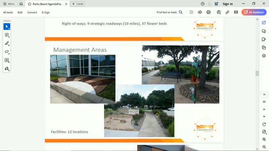Click the park bench and tree photo

click(x=180, y=74)
